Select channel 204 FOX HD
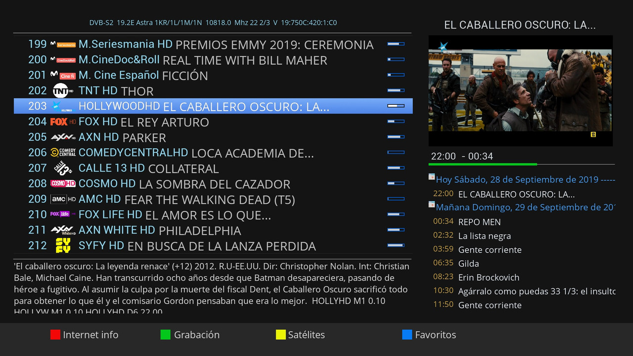This screenshot has height=356, width=633. click(213, 121)
